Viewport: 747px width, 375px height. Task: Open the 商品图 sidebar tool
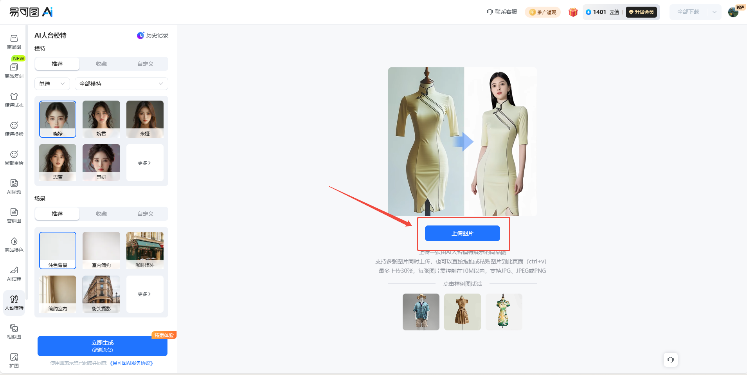[14, 42]
